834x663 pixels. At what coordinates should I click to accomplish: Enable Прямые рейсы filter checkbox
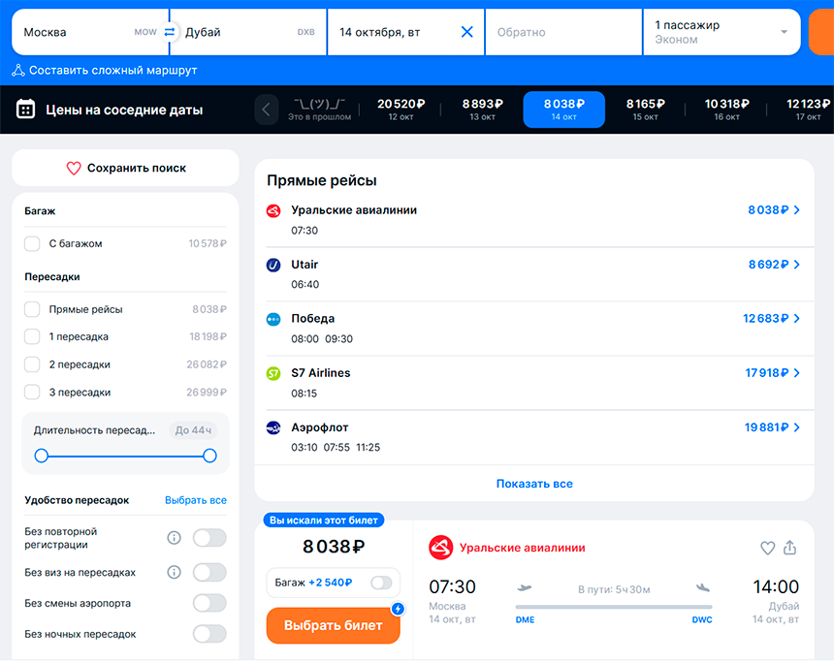(32, 310)
